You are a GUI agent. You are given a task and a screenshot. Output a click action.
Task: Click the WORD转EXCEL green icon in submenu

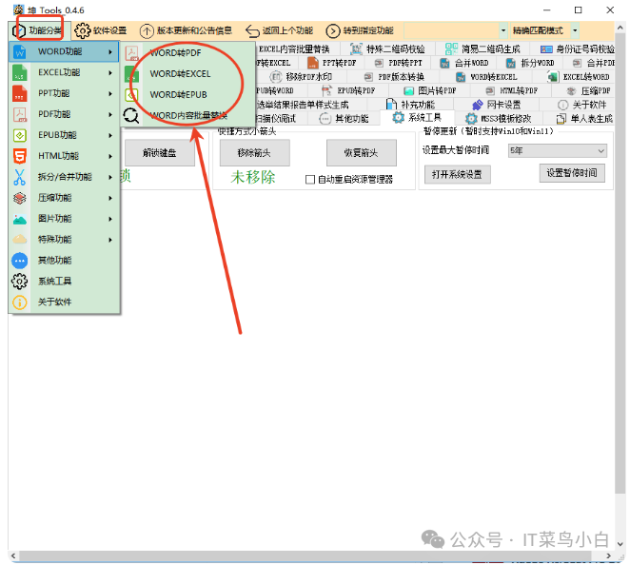131,74
